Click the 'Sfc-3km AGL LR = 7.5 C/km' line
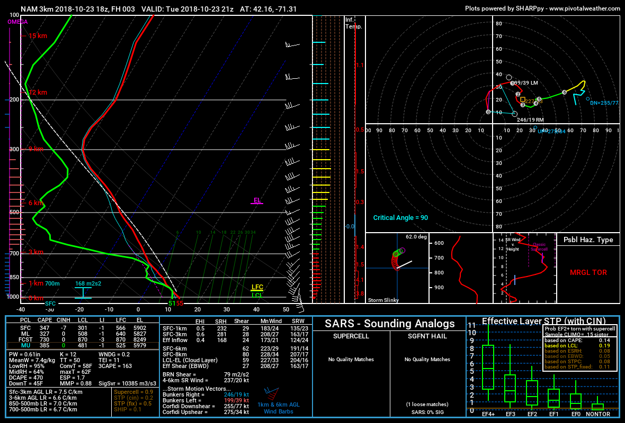625x423 pixels. click(46, 392)
